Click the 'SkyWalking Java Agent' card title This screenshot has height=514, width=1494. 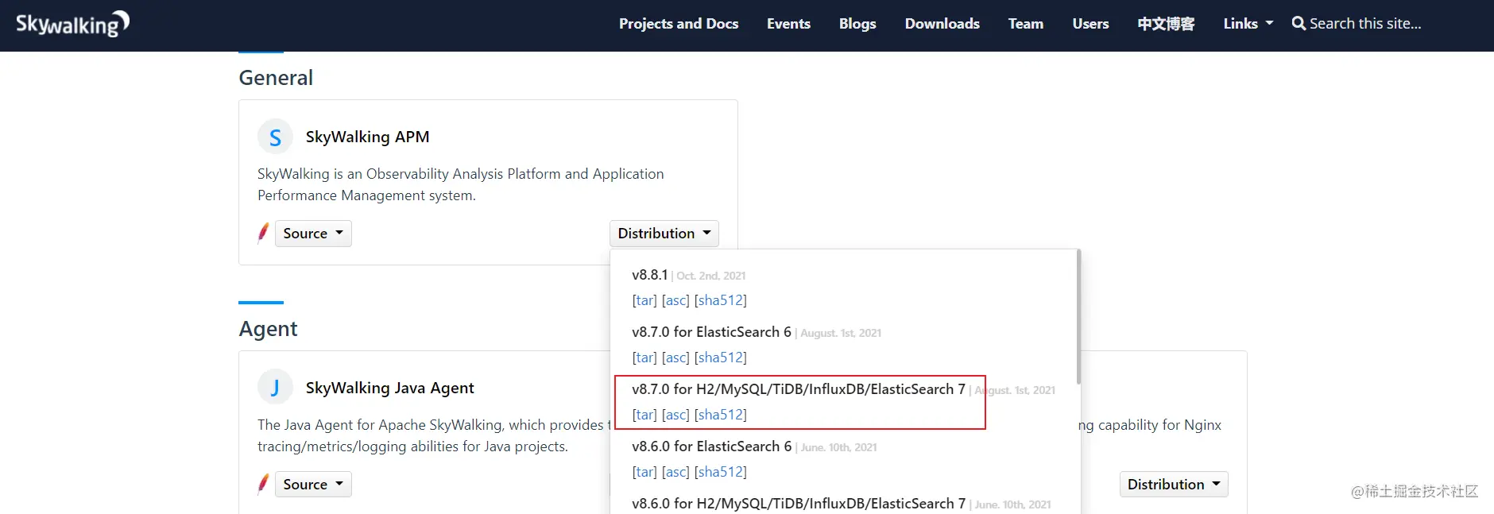(389, 388)
